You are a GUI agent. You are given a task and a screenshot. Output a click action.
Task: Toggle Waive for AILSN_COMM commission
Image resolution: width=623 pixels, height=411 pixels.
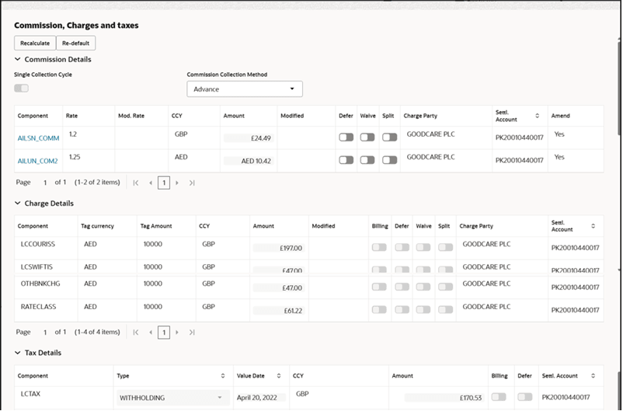(x=367, y=138)
